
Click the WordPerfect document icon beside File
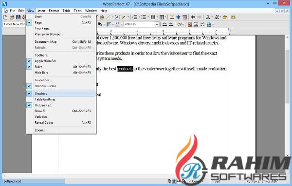(6, 11)
